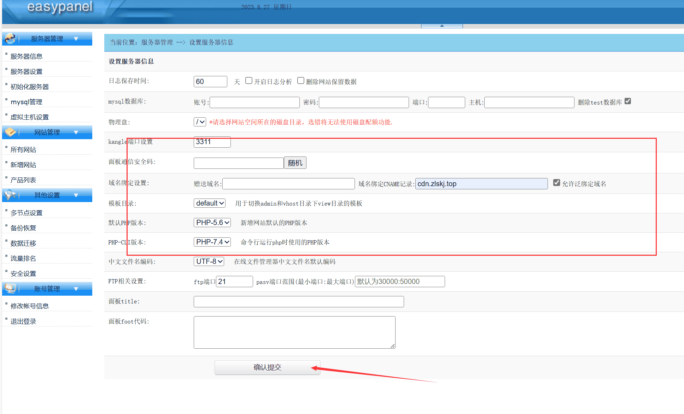Image resolution: width=684 pixels, height=414 pixels.
Task: Change 默认PHP版本 from PHP-5.6
Action: 212,223
